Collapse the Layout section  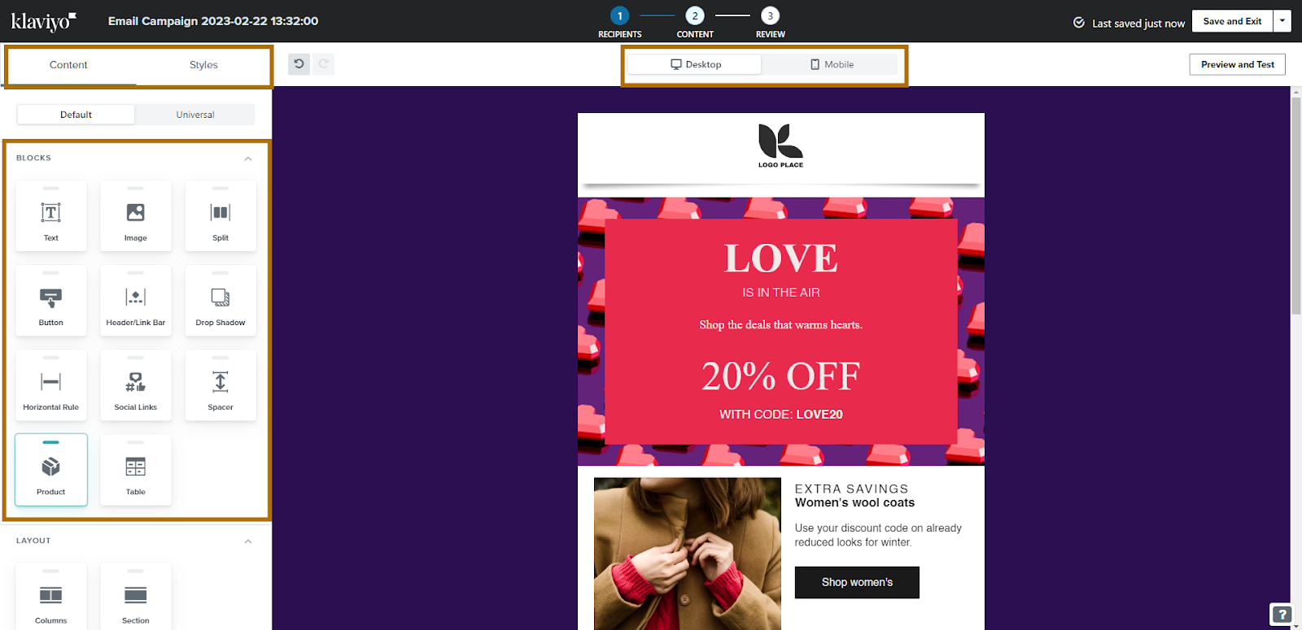pyautogui.click(x=248, y=541)
